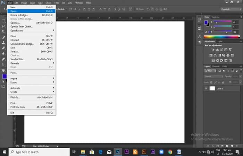The height and width of the screenshot is (156, 243).
Task: Open the layer Kind filter dropdown
Action: (x=210, y=71)
